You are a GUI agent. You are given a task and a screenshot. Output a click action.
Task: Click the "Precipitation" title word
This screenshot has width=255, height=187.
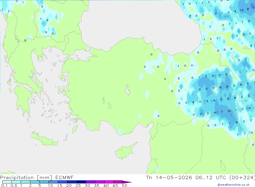[x=17, y=178]
